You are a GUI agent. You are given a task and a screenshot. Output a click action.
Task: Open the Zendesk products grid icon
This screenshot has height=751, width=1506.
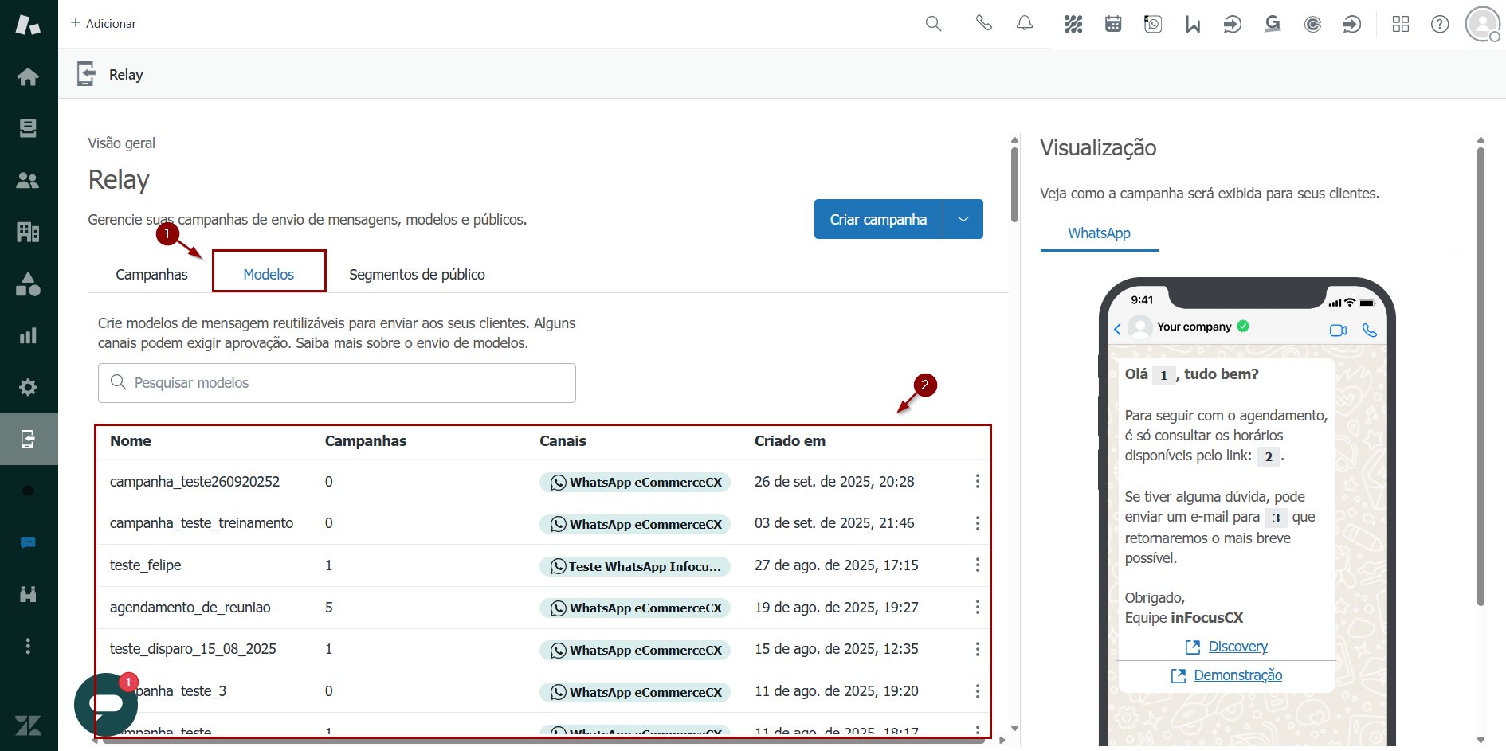pos(1401,24)
